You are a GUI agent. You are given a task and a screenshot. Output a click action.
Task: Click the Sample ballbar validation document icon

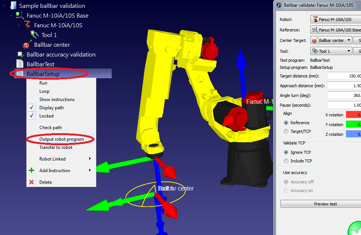coord(13,6)
